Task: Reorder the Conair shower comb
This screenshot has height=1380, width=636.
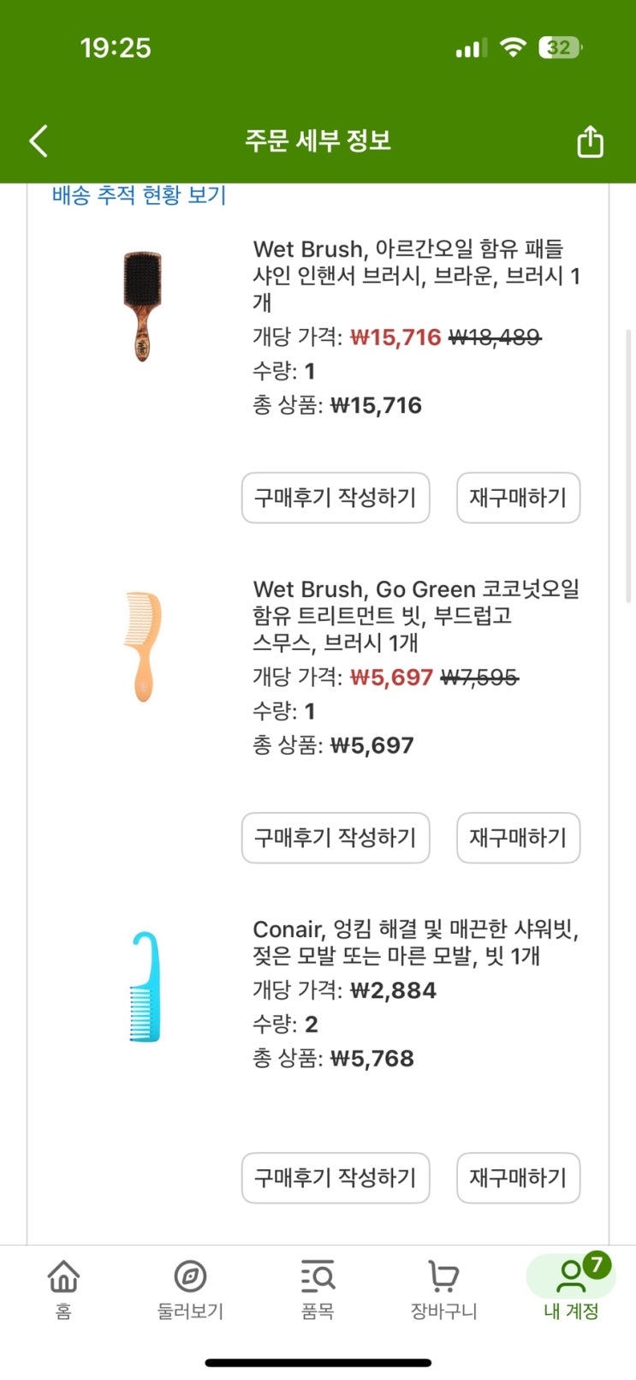Action: pos(518,1178)
